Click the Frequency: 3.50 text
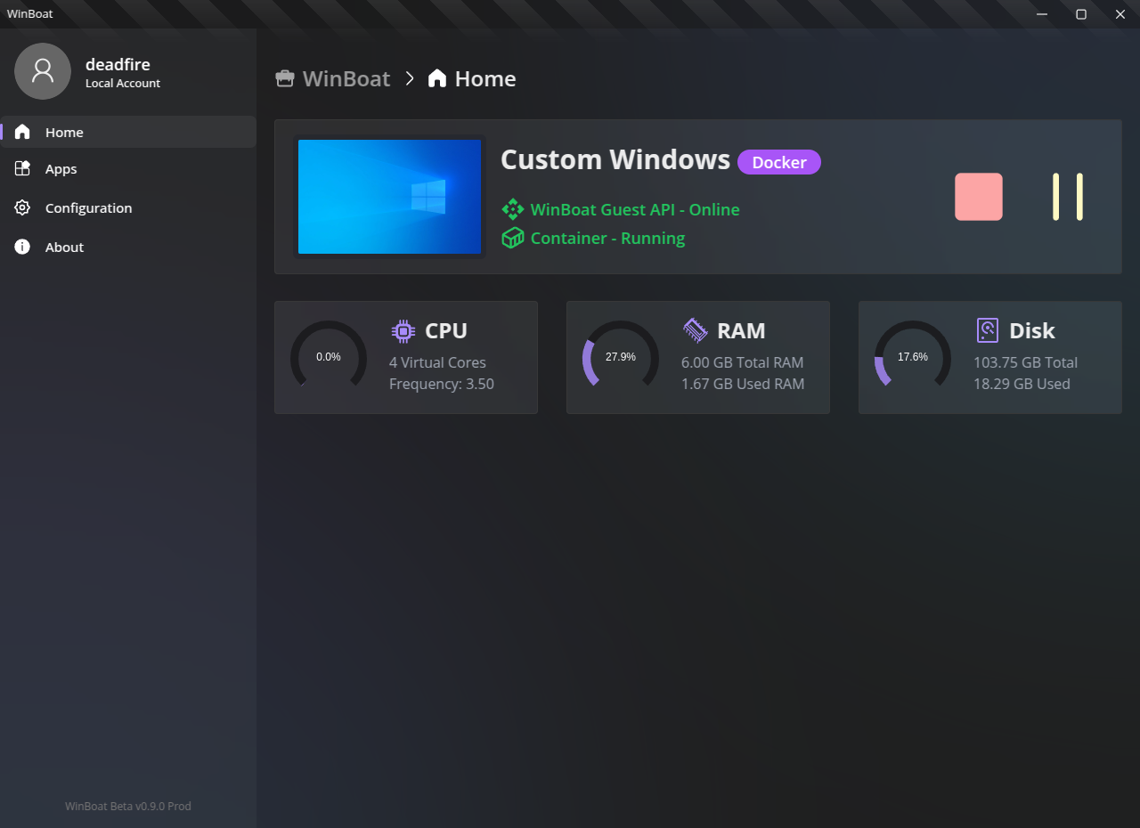 coord(442,384)
